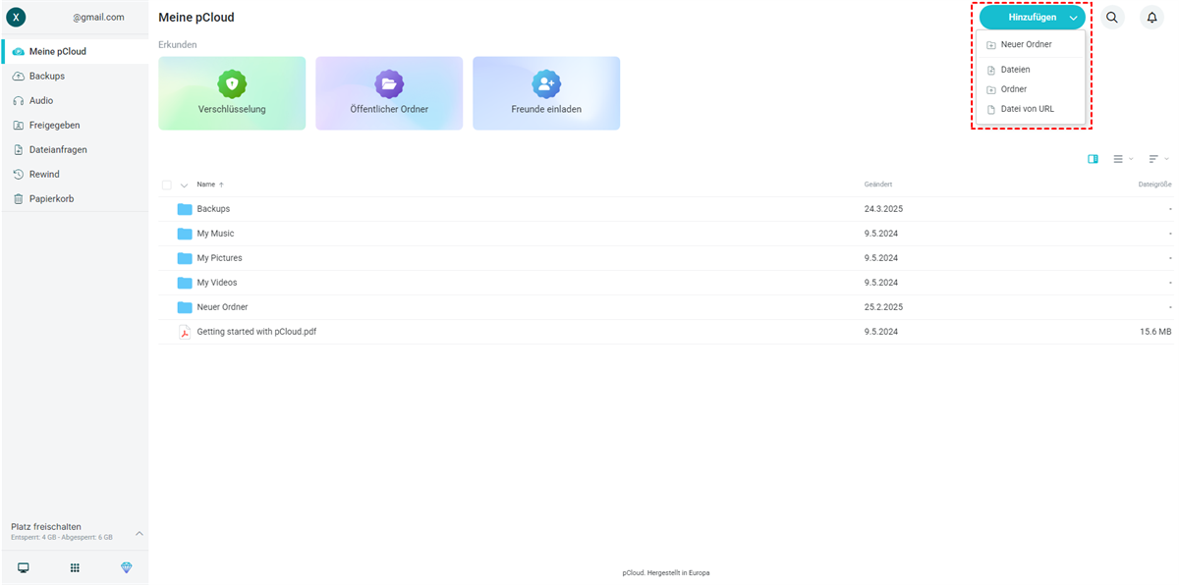Screen dimensions: 1179x585
Task: Click the date 25.2.2025
Action: click(x=883, y=307)
